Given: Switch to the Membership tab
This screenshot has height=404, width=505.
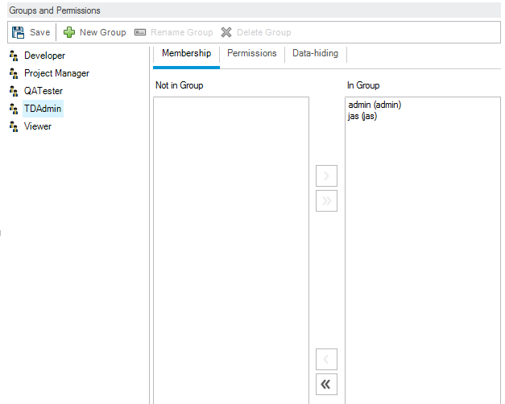Looking at the screenshot, I should tap(186, 53).
